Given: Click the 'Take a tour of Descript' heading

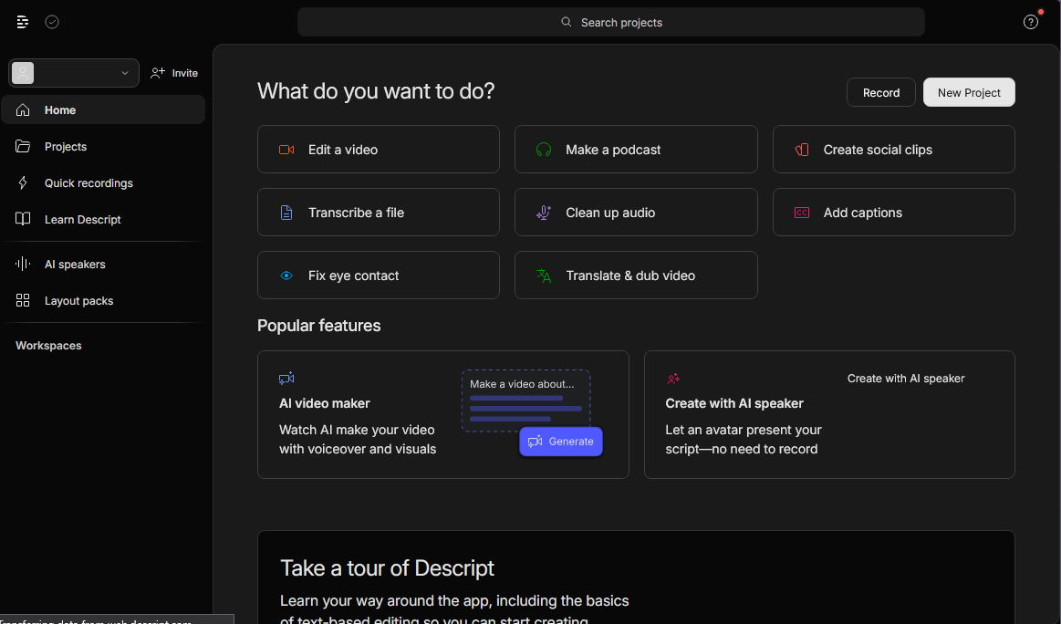Looking at the screenshot, I should click(x=387, y=567).
